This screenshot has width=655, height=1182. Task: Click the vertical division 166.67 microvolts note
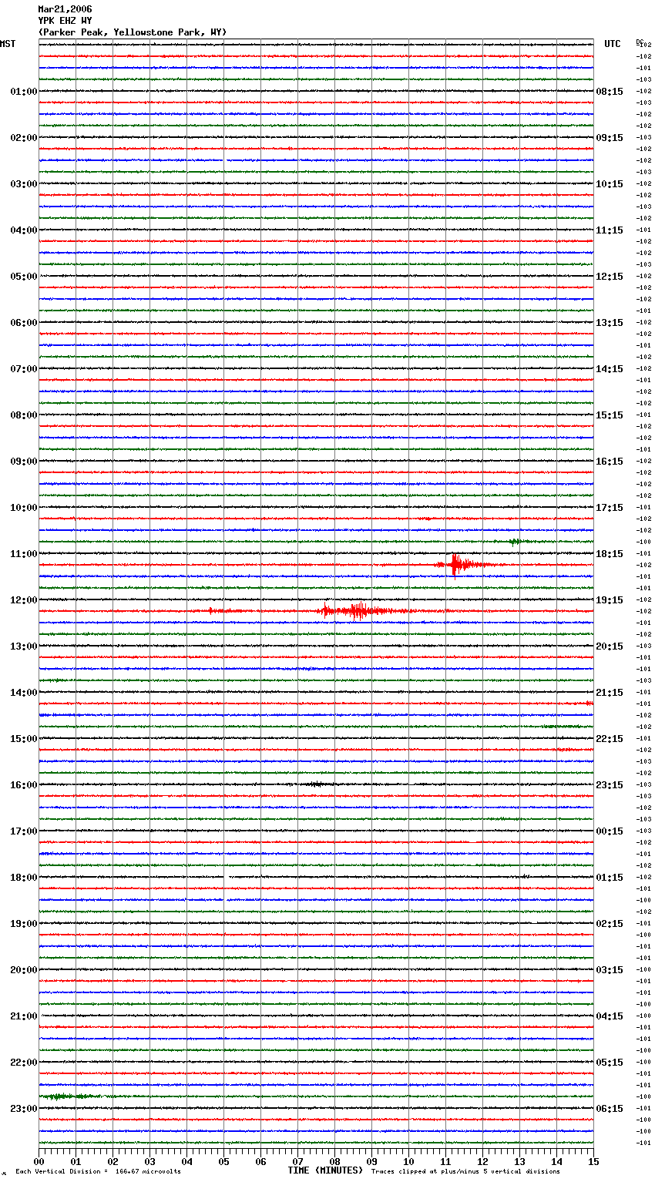click(x=98, y=1172)
